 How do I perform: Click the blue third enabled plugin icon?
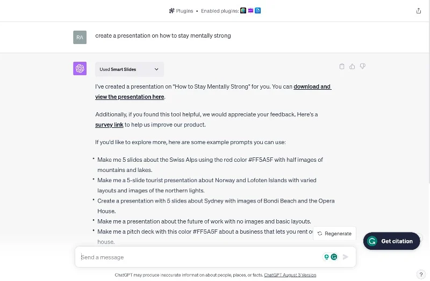tap(257, 10)
